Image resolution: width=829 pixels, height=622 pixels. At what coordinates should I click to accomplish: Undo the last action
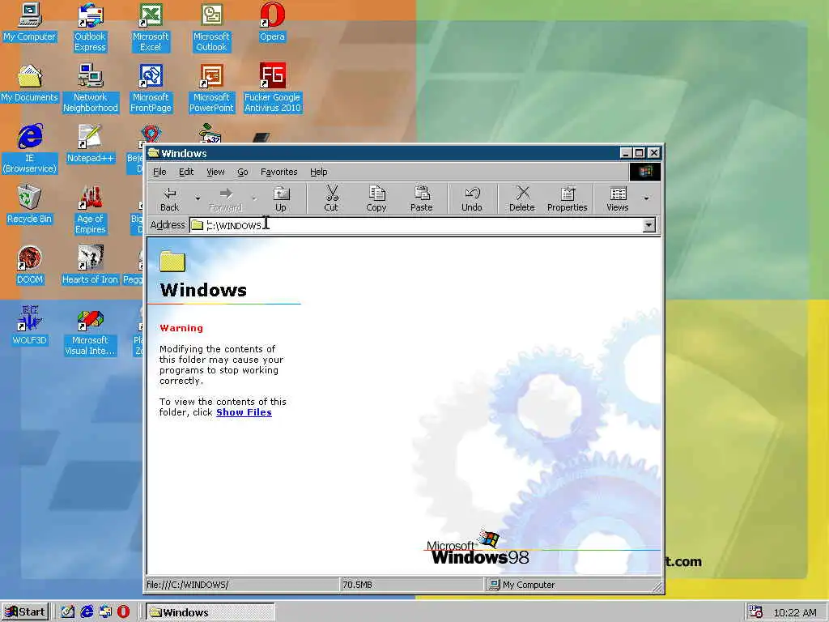pos(472,199)
